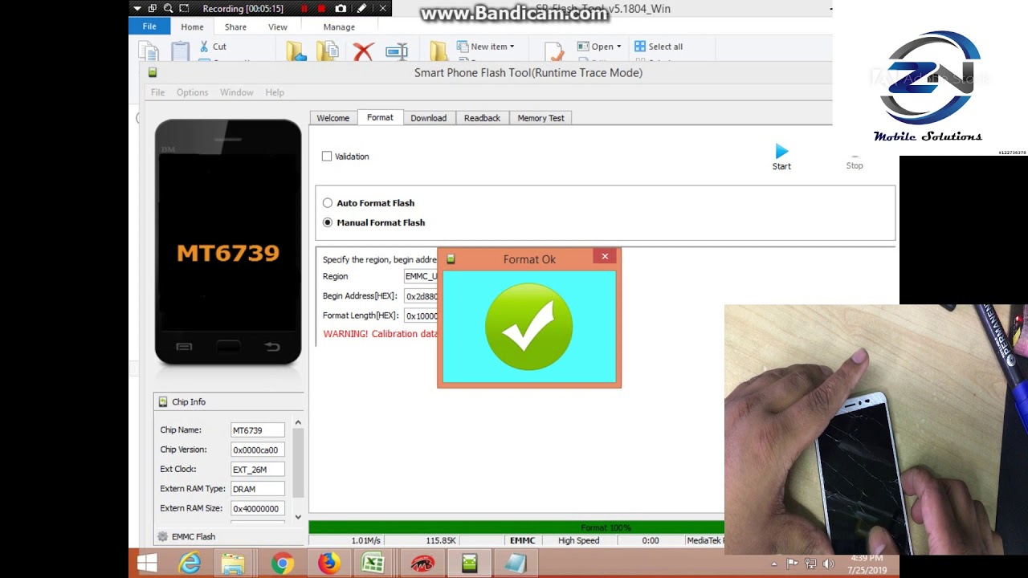Click the Bandicam stop recording square

(321, 9)
